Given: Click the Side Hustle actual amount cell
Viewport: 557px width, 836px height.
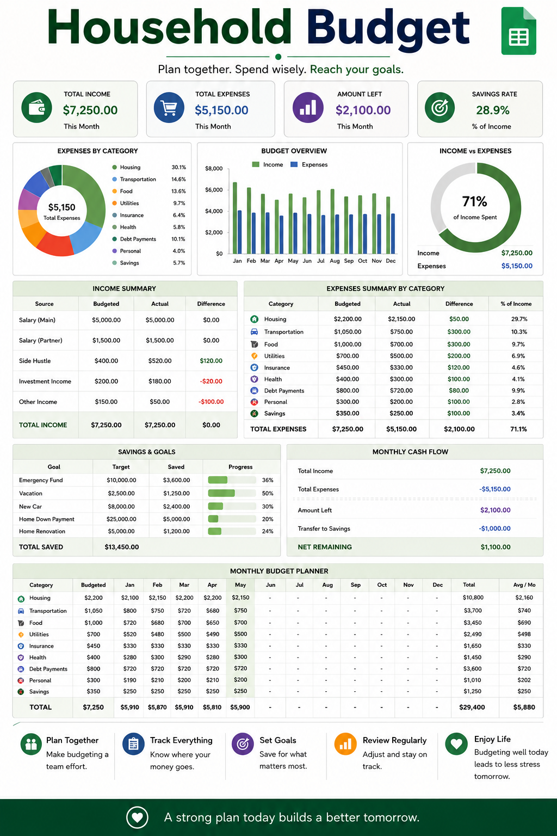Looking at the screenshot, I should pos(160,361).
